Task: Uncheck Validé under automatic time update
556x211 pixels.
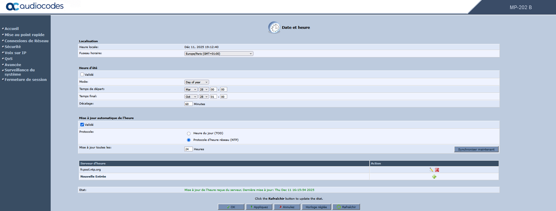Action: click(x=82, y=125)
